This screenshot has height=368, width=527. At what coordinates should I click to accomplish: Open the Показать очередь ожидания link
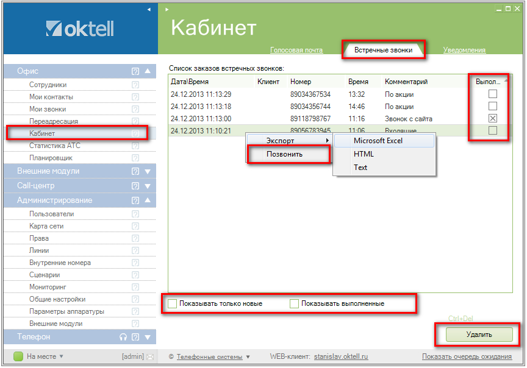pos(467,356)
